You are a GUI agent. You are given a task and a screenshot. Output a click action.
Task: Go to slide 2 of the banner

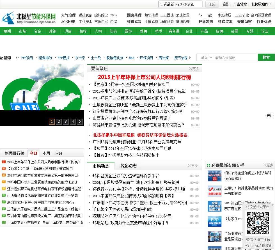click(59, 121)
